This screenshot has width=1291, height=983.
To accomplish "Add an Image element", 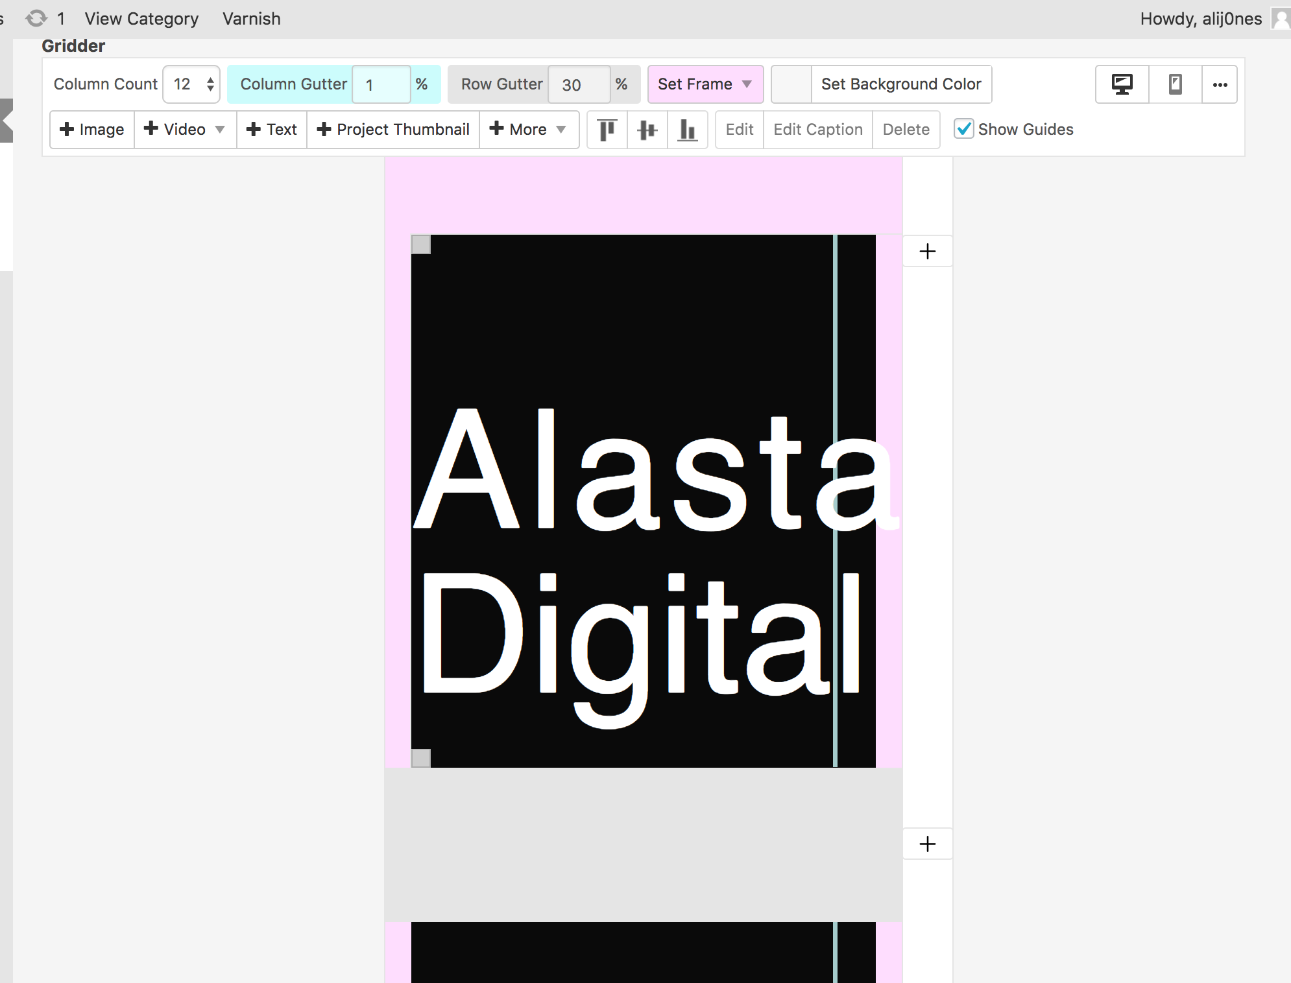I will click(92, 130).
